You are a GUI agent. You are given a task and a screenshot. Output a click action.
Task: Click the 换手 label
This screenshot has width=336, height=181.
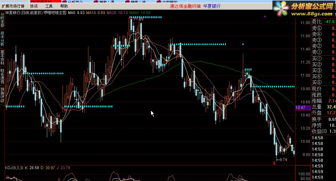coord(317,120)
